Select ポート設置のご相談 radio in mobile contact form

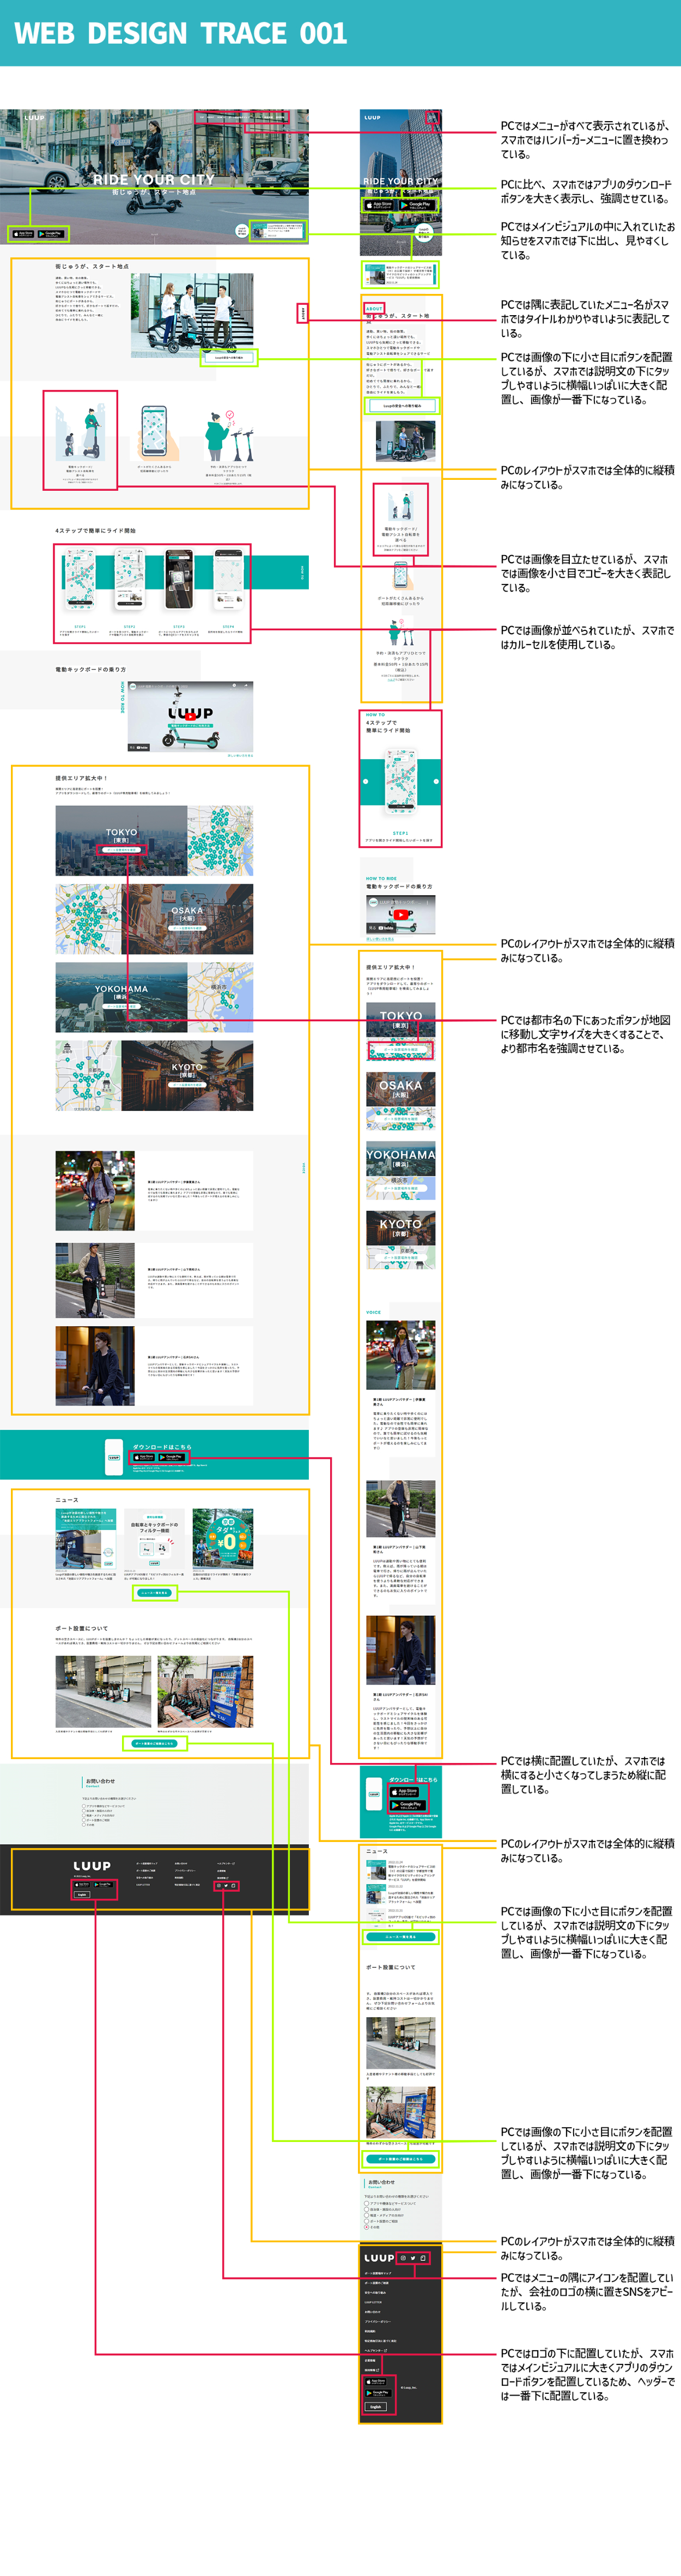[367, 2221]
